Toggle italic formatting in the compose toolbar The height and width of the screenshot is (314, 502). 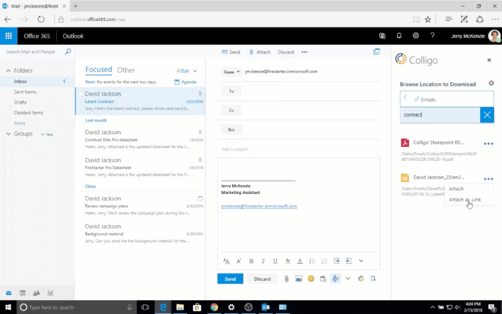(x=263, y=261)
